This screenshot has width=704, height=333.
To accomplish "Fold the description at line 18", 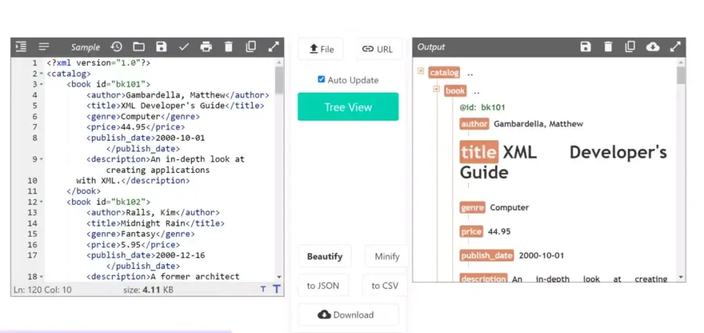I will (x=41, y=277).
